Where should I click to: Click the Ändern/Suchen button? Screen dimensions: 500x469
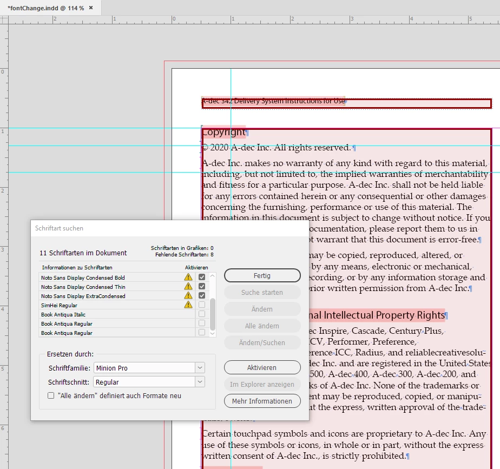tap(262, 343)
